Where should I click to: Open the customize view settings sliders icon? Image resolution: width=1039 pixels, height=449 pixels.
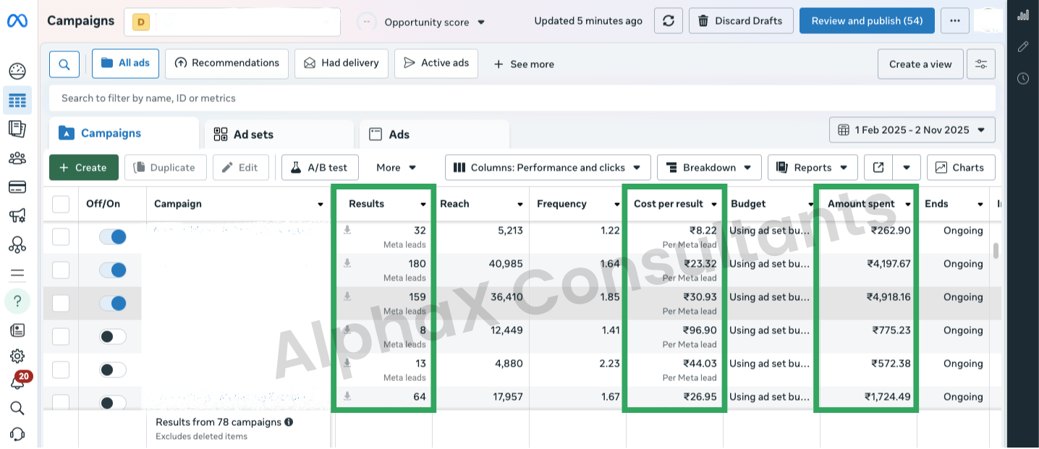coord(981,64)
